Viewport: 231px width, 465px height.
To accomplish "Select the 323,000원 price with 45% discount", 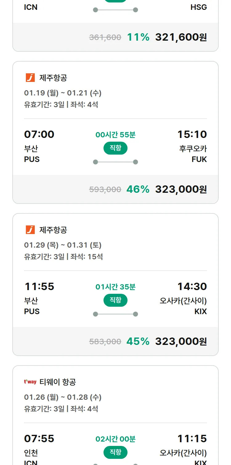I will 181,341.
